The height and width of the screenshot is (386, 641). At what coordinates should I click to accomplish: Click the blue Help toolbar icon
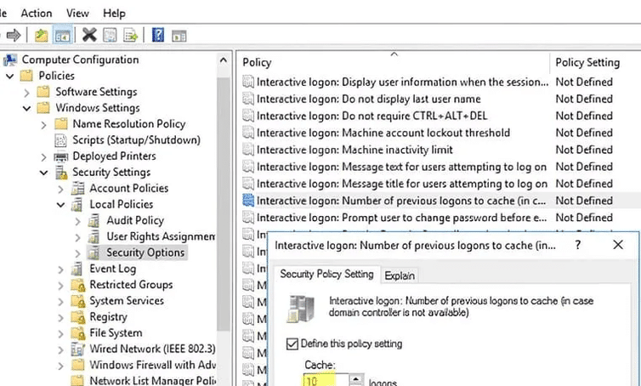click(157, 35)
